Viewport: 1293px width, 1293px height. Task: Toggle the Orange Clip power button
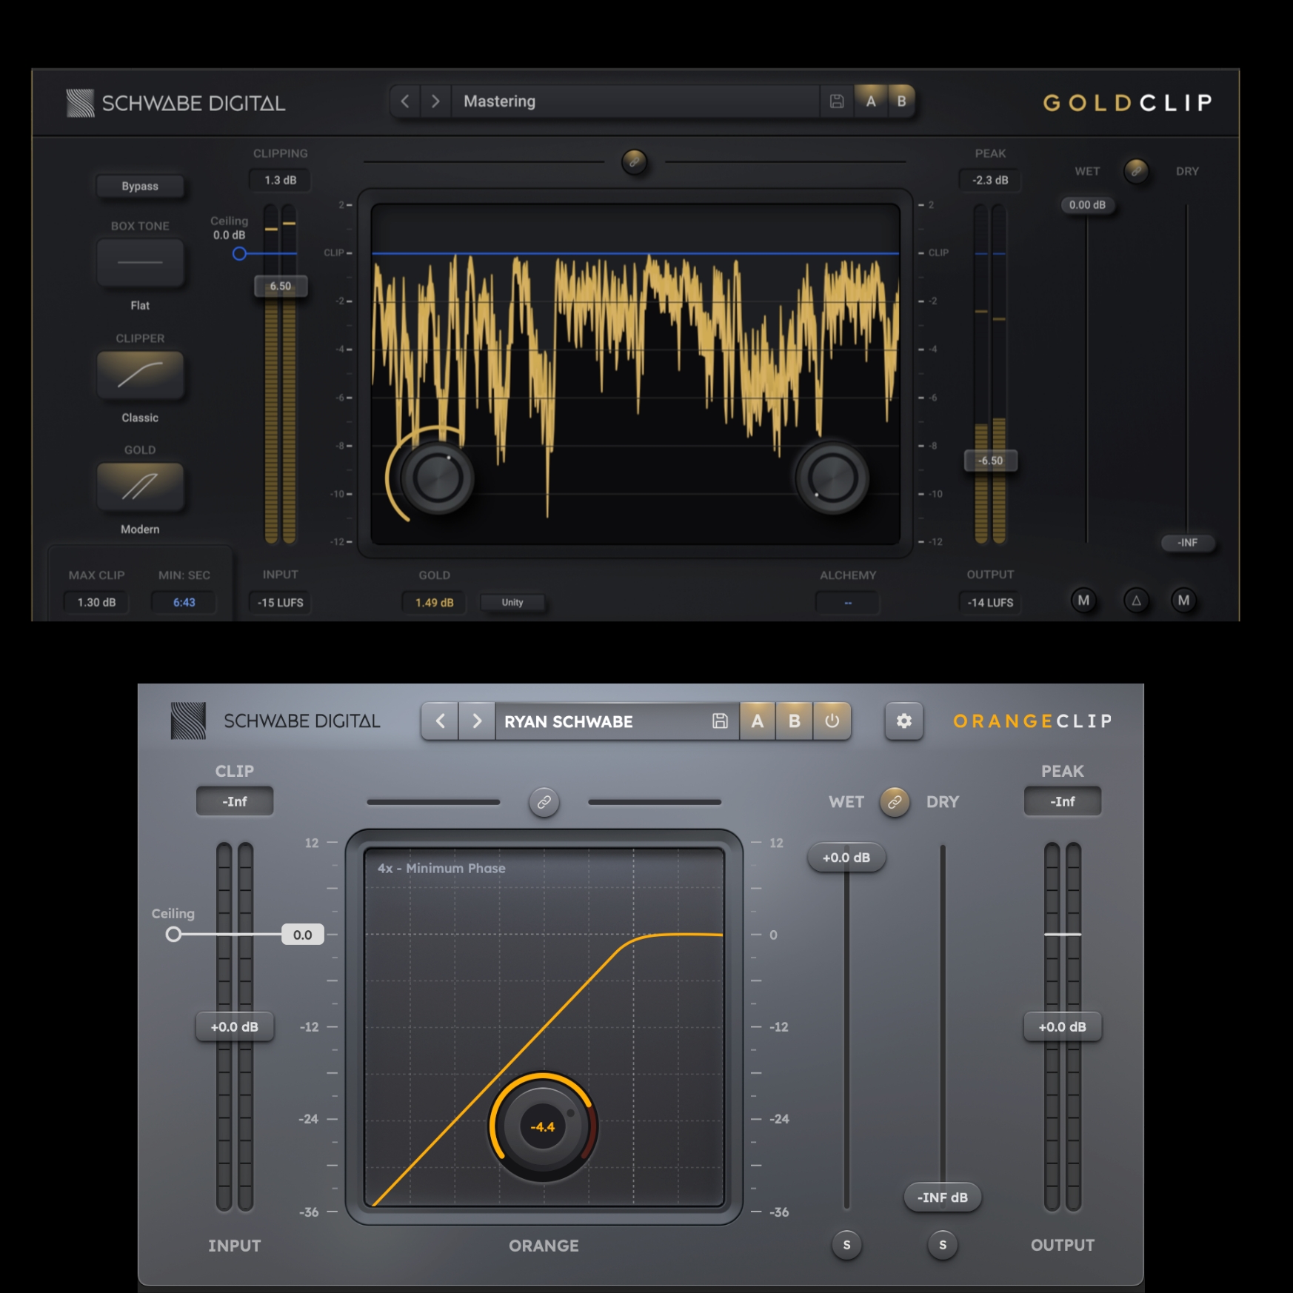pos(832,721)
